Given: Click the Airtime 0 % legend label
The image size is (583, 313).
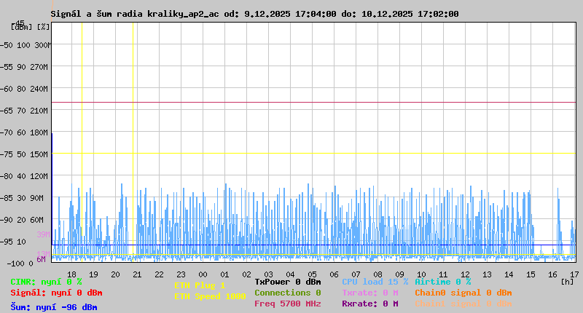Looking at the screenshot, I should pos(442,282).
